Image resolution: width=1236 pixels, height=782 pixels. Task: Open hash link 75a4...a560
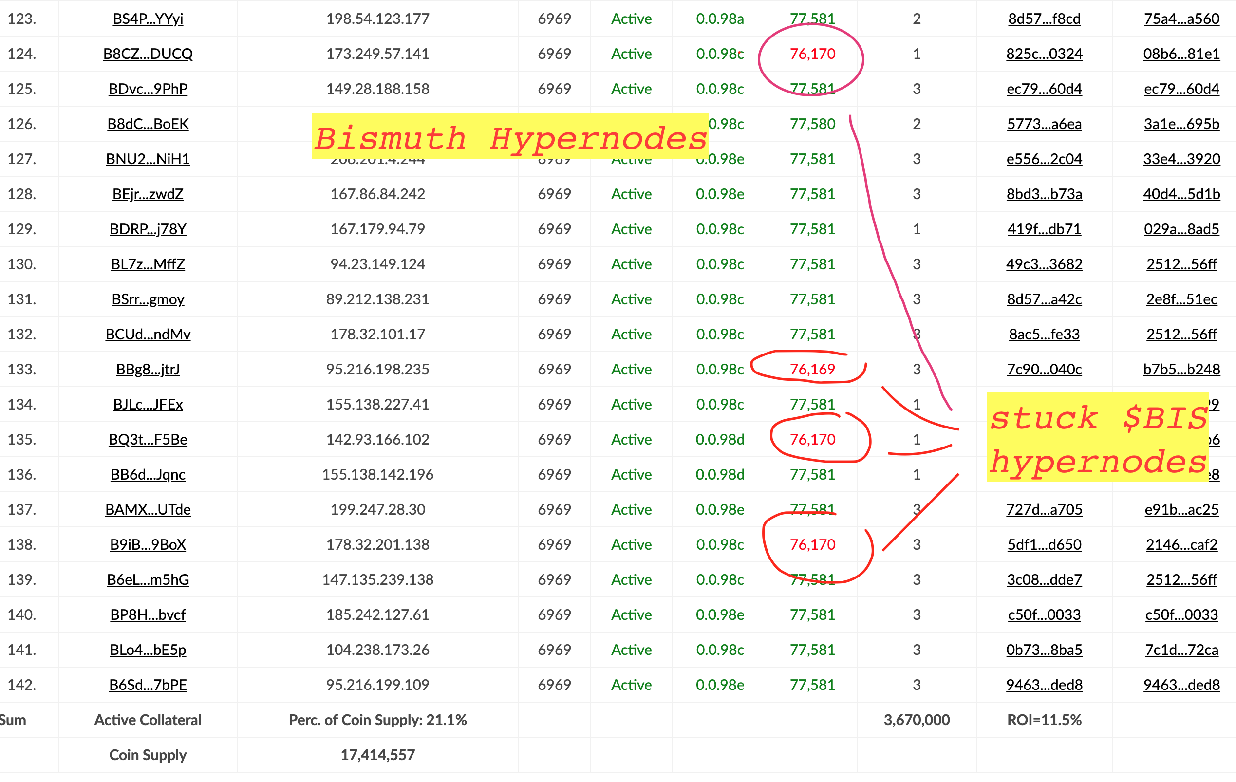click(x=1181, y=19)
